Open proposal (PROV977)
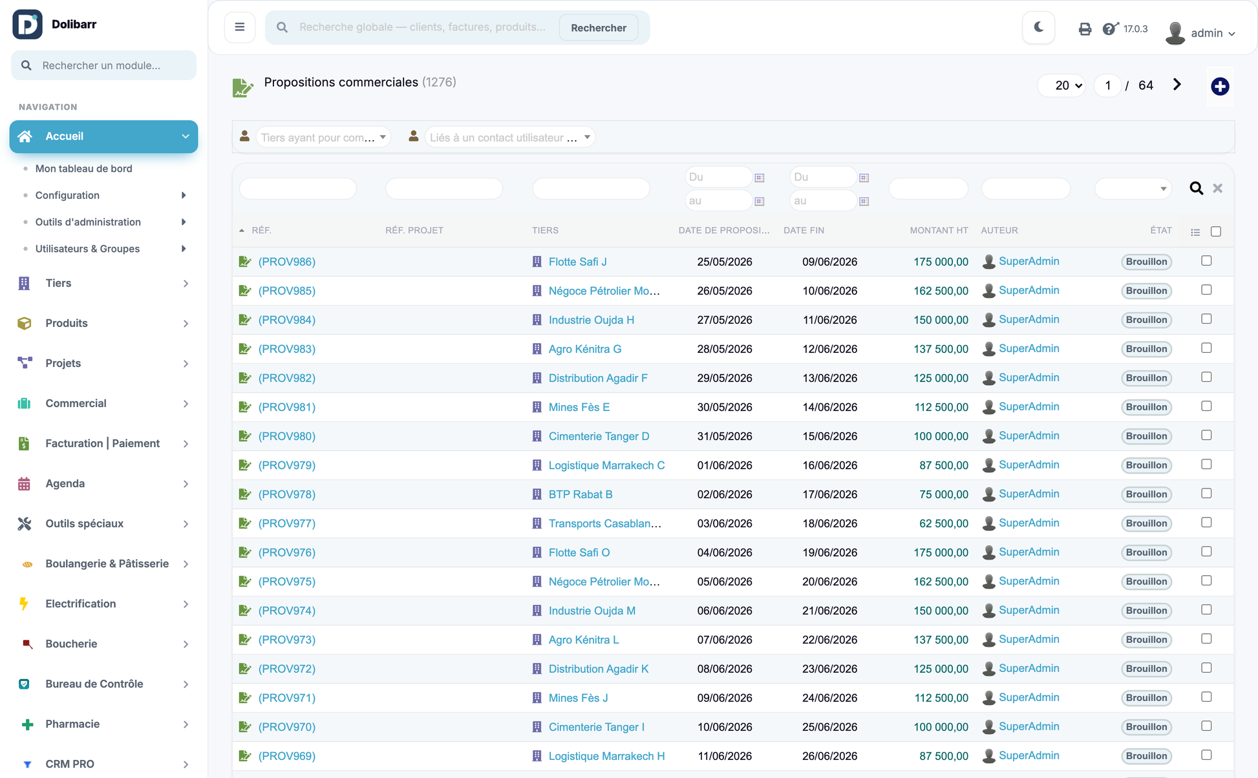Viewport: 1258px width, 778px height. click(286, 523)
